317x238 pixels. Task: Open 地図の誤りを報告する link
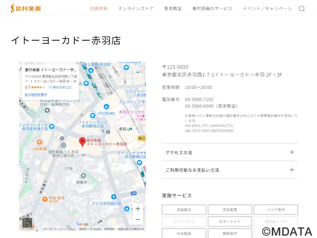[x=131, y=229]
